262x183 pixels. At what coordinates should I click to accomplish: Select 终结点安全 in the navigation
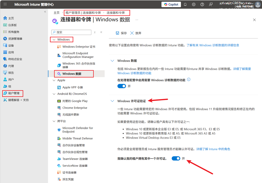click(x=15, y=59)
